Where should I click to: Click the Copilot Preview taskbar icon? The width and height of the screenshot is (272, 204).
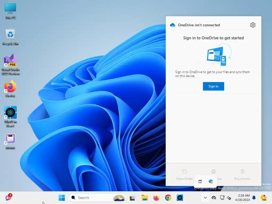point(263,198)
